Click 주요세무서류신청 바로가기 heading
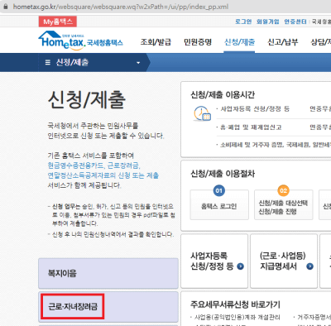This screenshot has width=331, height=326. [235, 304]
